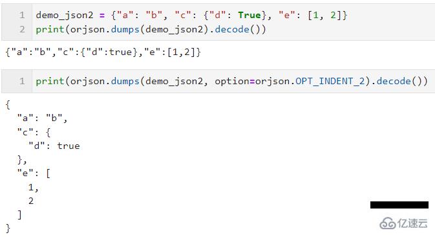Click line number 2 in first cell

pyautogui.click(x=22, y=29)
